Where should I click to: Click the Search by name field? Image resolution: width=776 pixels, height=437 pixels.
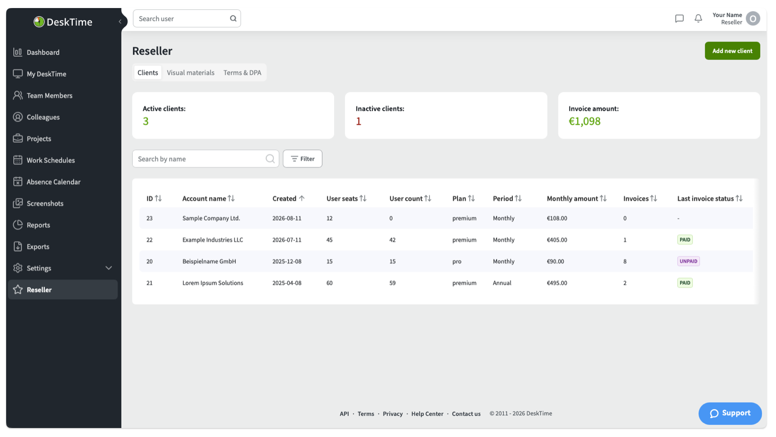(x=205, y=159)
